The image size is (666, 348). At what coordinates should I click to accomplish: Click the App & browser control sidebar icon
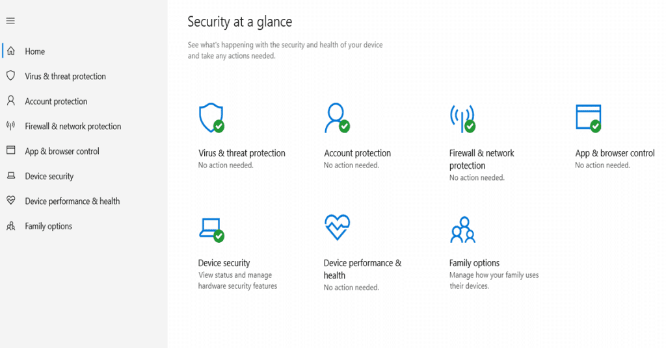tap(11, 151)
